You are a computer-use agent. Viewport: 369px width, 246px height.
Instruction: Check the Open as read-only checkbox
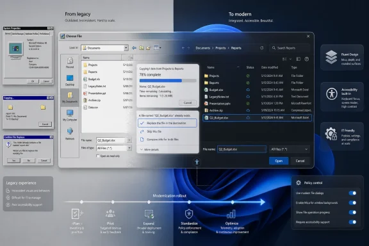(97, 156)
